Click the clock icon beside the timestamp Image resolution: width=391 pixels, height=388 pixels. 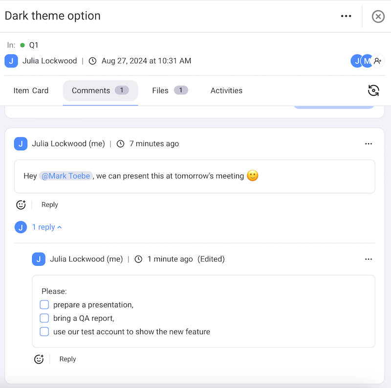92,61
